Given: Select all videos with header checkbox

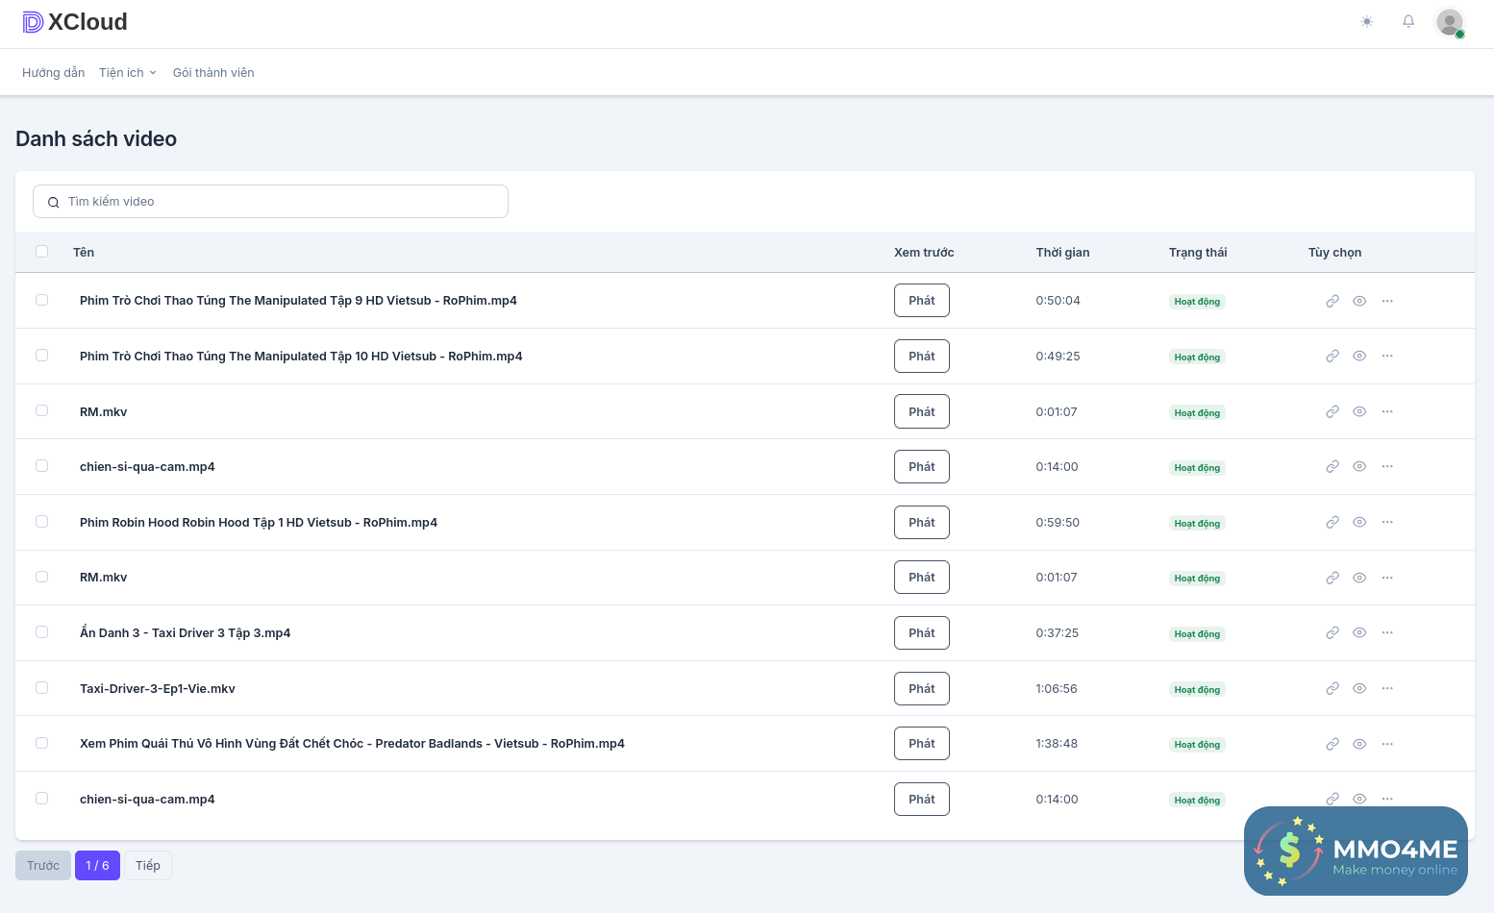Looking at the screenshot, I should pos(41,252).
